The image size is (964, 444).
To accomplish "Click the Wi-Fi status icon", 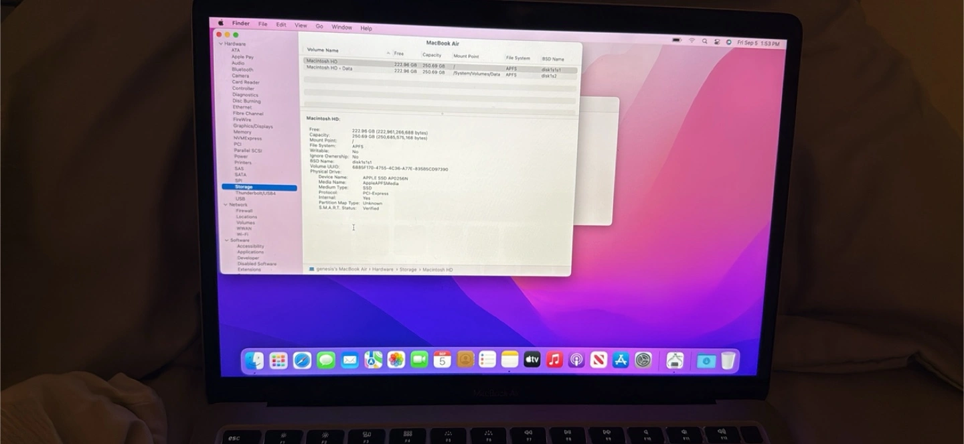I will [692, 41].
